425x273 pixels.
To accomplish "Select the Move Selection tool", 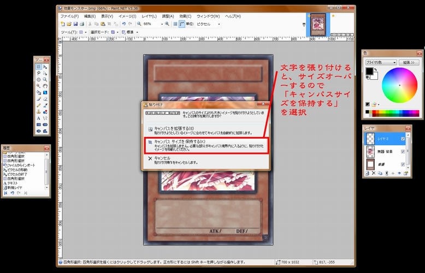I will click(x=45, y=73).
